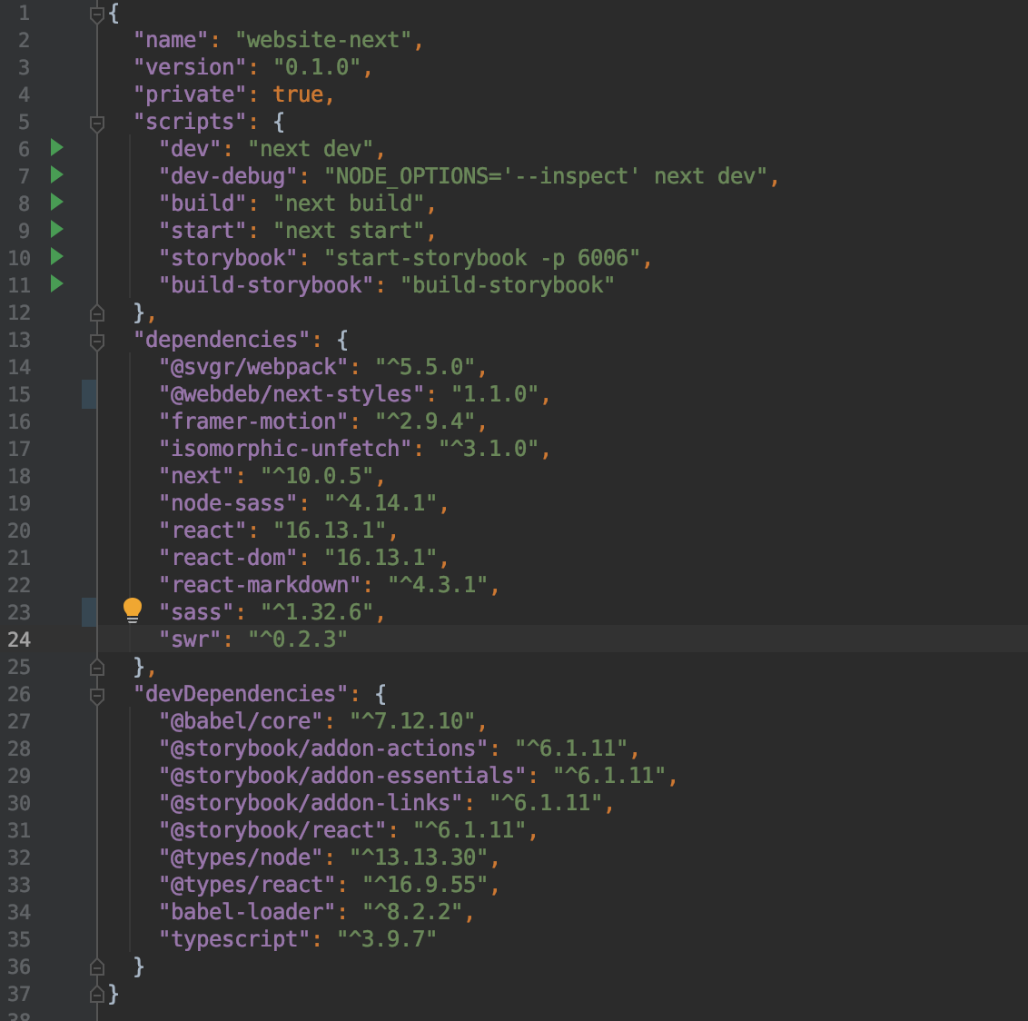Run the "build-storybook" script gutter arrow
Viewport: 1028px width, 1021px height.
[x=57, y=284]
